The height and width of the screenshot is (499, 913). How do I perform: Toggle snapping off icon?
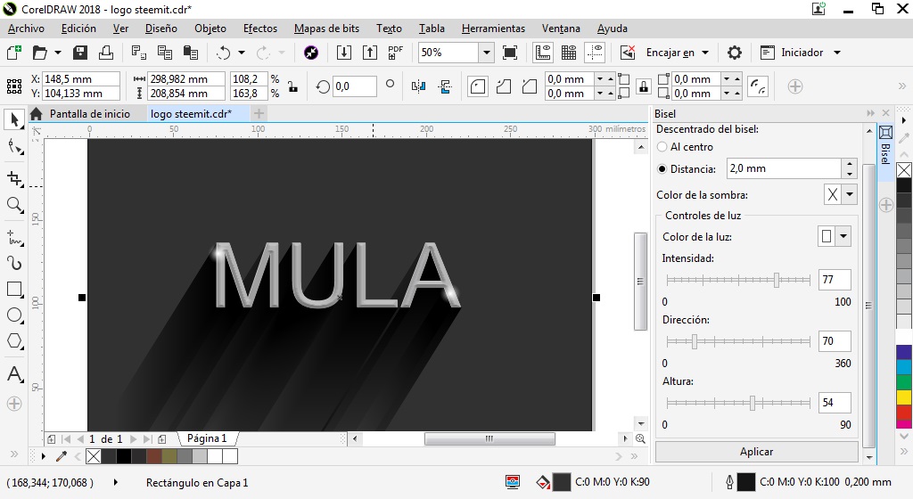[x=627, y=53]
